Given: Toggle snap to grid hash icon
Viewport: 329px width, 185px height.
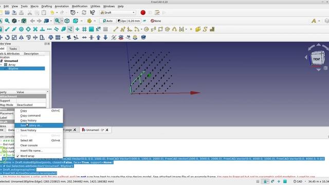Looking at the screenshot, I should (x=84, y=29).
